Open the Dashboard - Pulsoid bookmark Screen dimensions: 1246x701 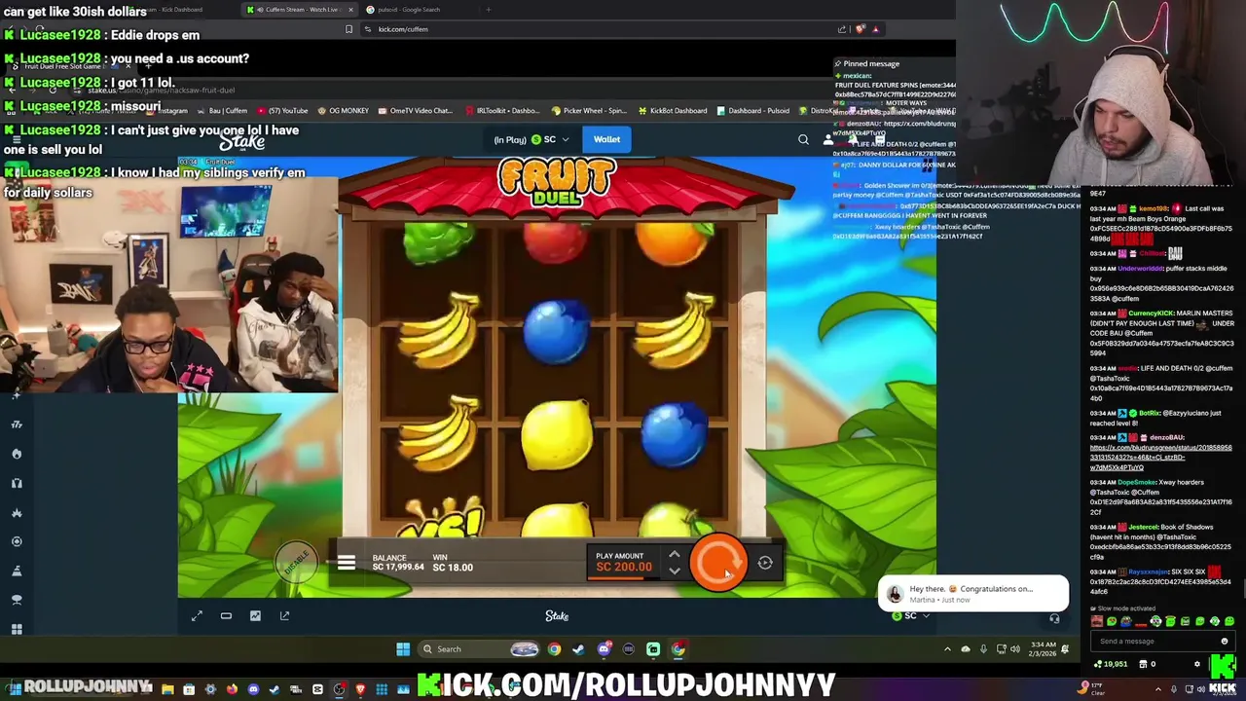(x=752, y=111)
